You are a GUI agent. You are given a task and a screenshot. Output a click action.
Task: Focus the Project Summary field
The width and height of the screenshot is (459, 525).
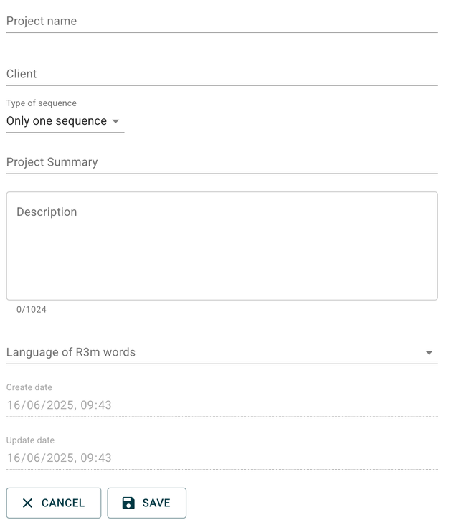pos(222,162)
